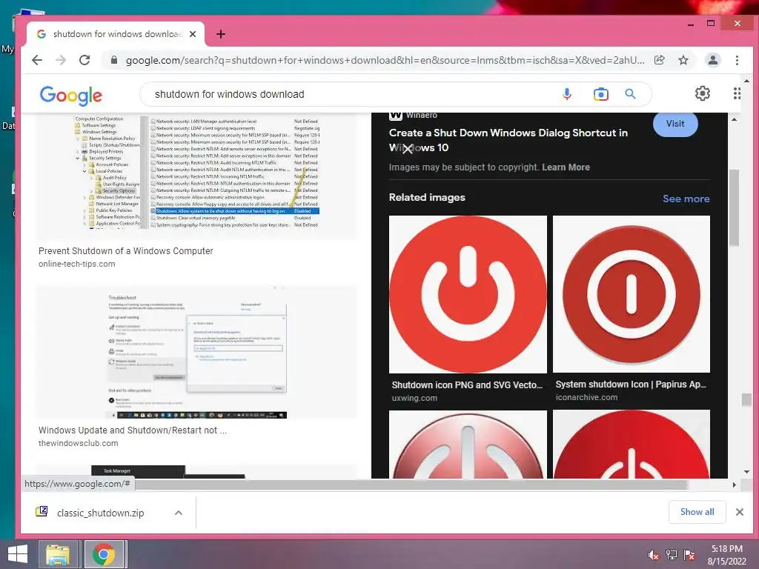Open the Windows Start menu
The image size is (759, 569).
pos(18,554)
